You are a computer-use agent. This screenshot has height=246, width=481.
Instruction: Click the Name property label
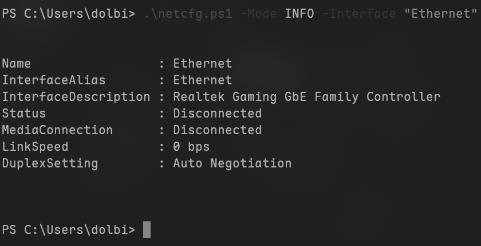tap(17, 63)
